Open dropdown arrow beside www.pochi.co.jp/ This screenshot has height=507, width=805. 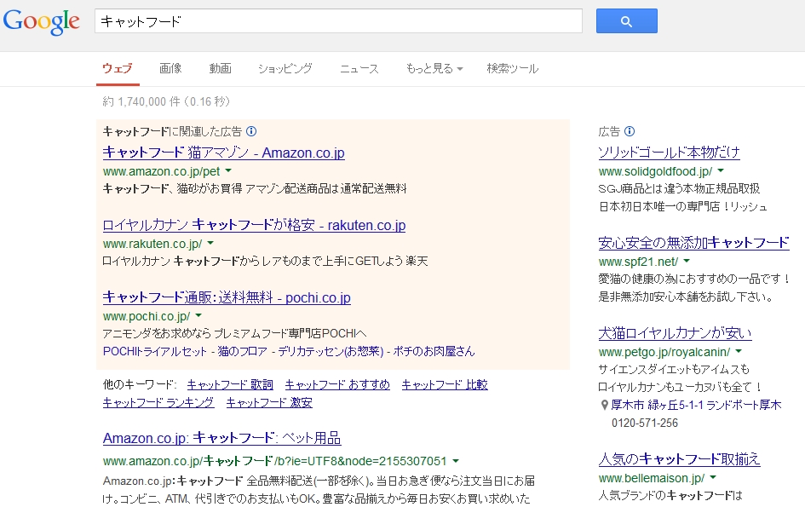pos(198,316)
